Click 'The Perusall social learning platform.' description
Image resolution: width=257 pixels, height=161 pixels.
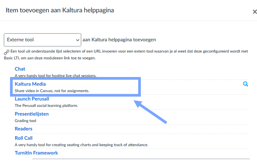pos(46,106)
